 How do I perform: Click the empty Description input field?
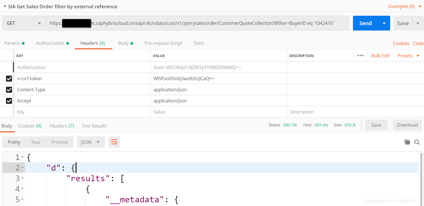pyautogui.click(x=355, y=112)
